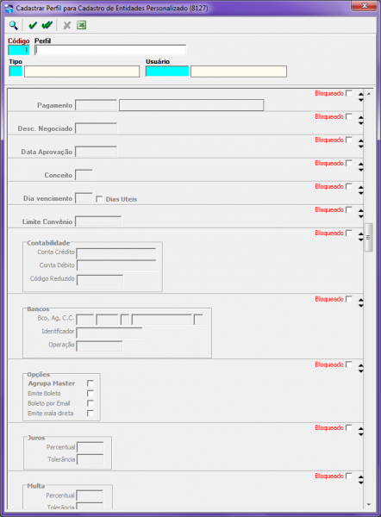Click the Data Aprovação field
The height and width of the screenshot is (517, 381).
[96, 152]
